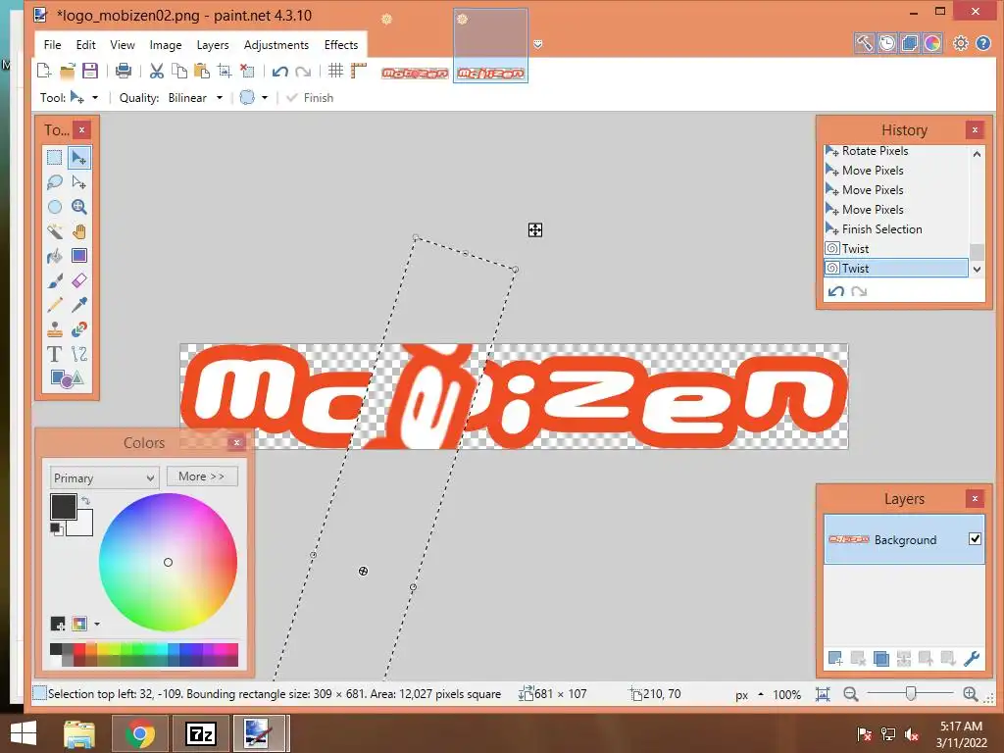Open Layer Properties wrench button
This screenshot has width=1004, height=753.
point(972,658)
